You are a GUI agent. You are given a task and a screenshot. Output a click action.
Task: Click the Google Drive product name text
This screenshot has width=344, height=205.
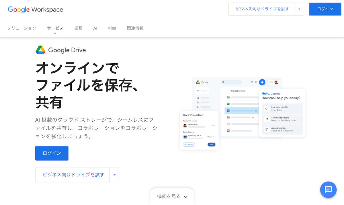67,50
